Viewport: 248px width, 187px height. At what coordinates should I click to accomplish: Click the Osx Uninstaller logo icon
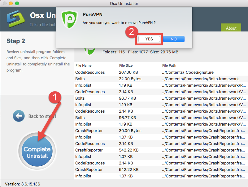tap(15, 19)
